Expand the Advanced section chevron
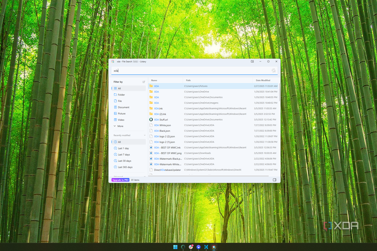 tap(145, 176)
